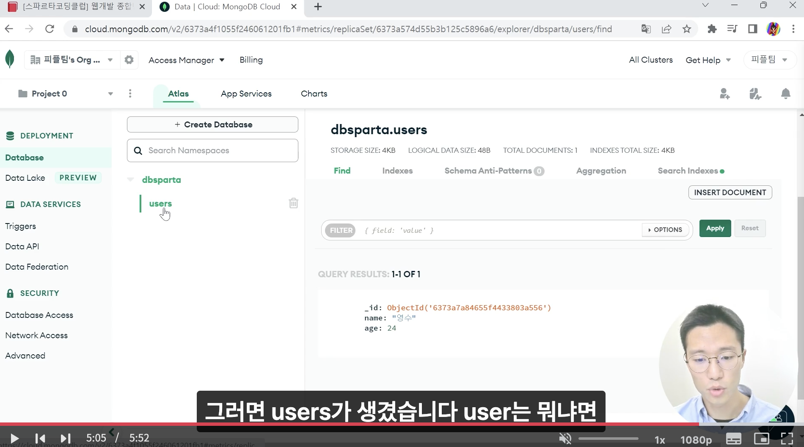Viewport: 804px width, 447px height.
Task: Open the Schema Anti-Patterns tab
Action: click(x=494, y=171)
